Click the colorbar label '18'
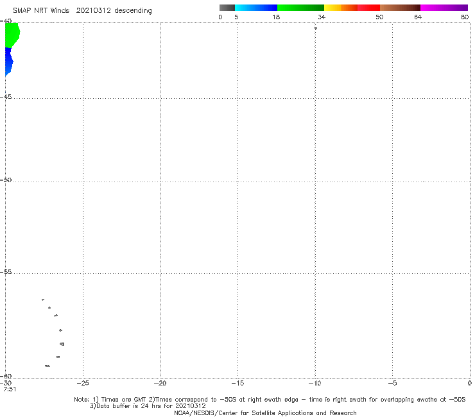Image resolution: width=475 pixels, height=417 pixels. coord(276,17)
